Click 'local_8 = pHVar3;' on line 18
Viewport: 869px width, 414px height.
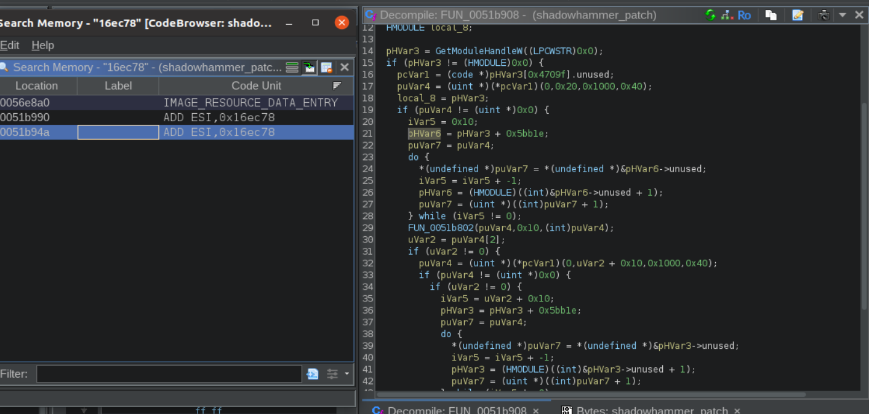tap(443, 98)
